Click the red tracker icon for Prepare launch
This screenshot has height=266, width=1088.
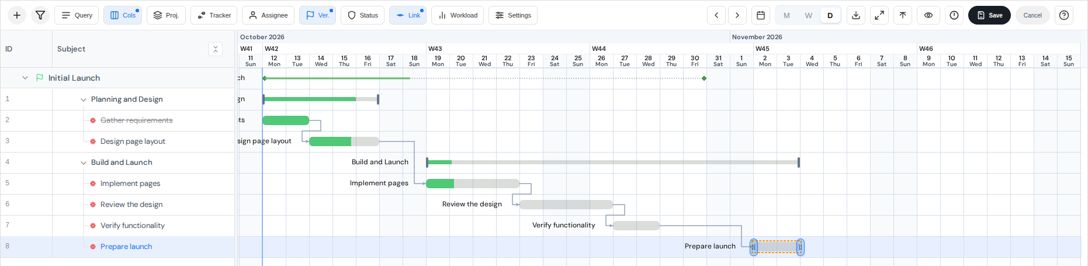pyautogui.click(x=93, y=247)
